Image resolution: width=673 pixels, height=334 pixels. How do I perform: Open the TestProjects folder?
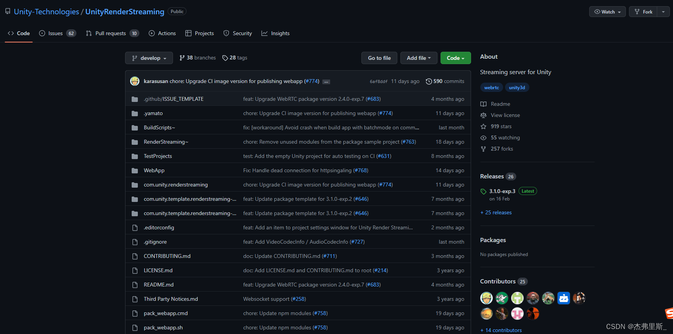[158, 156]
